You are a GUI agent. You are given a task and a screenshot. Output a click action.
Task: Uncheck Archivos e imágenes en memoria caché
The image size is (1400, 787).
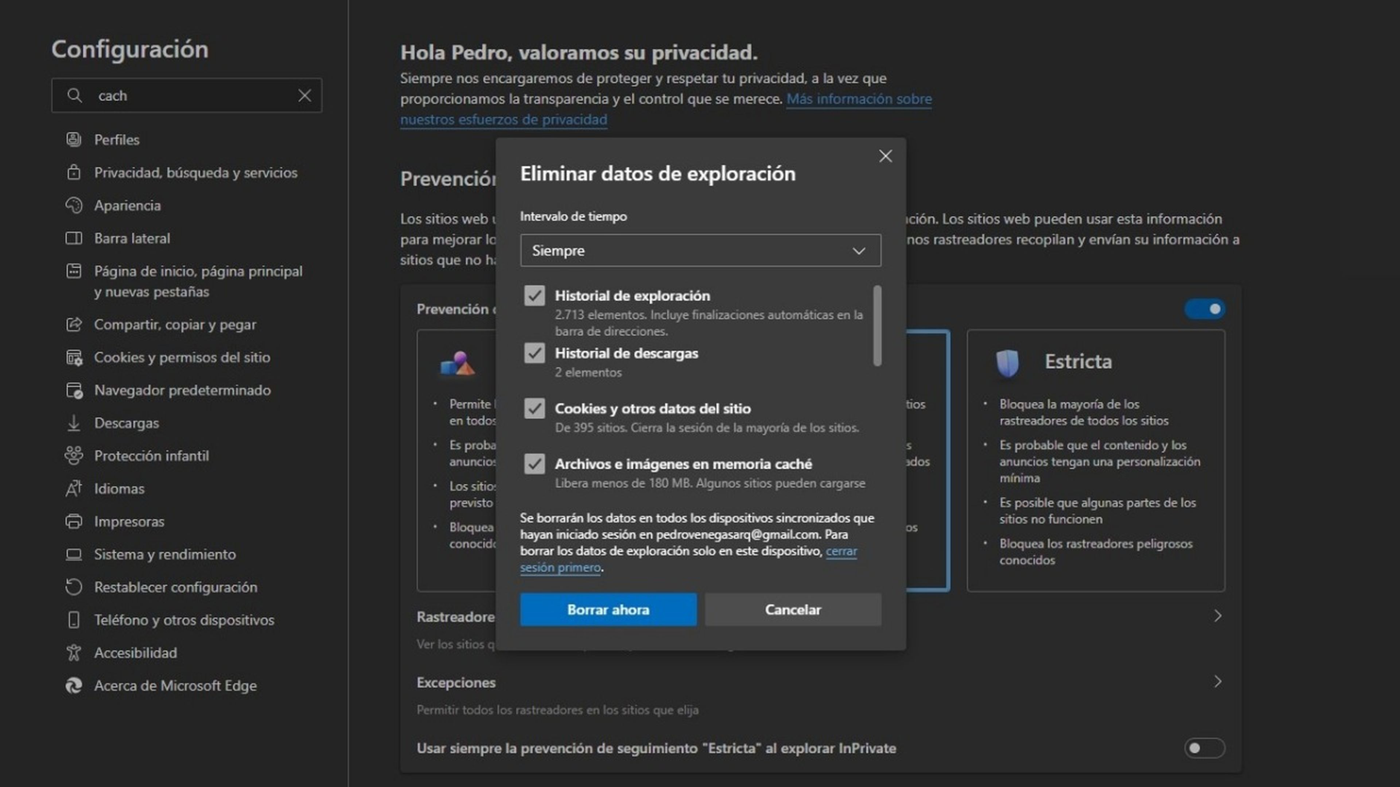(x=534, y=464)
